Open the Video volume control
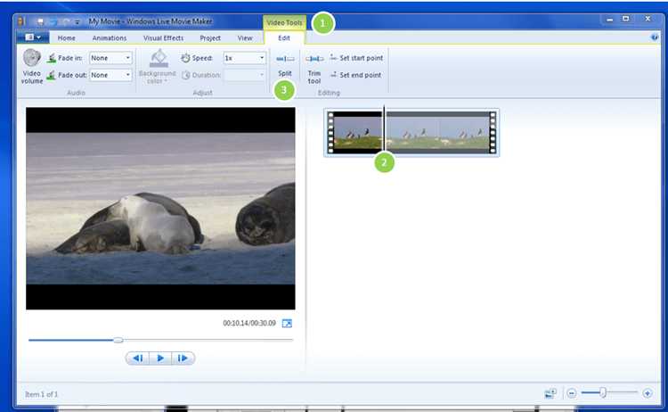This screenshot has height=412, width=668. coord(32,66)
